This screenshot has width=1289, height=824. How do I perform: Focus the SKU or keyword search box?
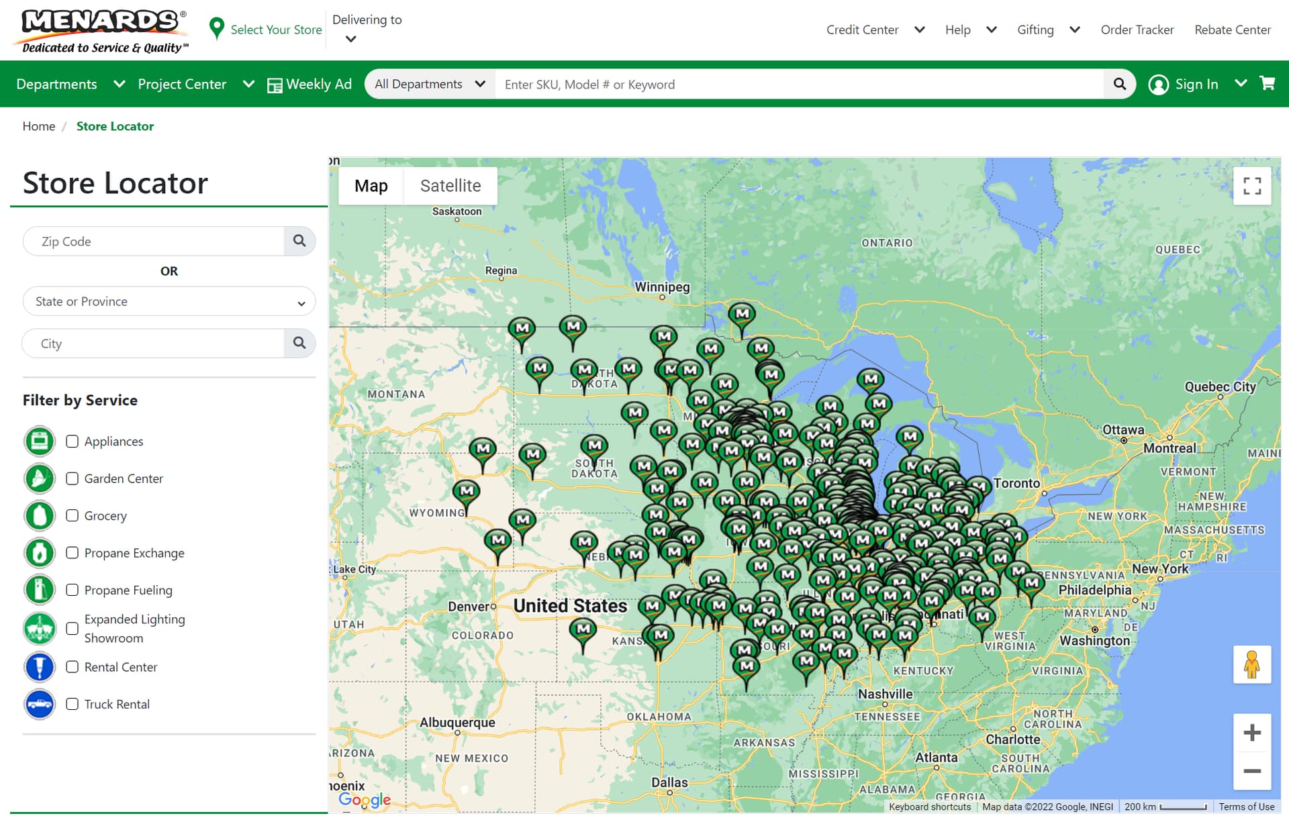(799, 84)
